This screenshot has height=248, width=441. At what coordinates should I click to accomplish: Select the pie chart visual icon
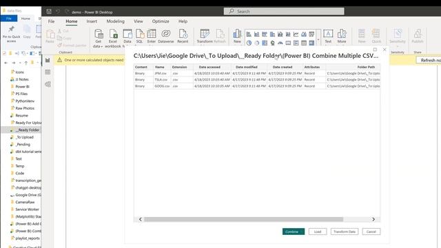pyautogui.click(x=249, y=43)
